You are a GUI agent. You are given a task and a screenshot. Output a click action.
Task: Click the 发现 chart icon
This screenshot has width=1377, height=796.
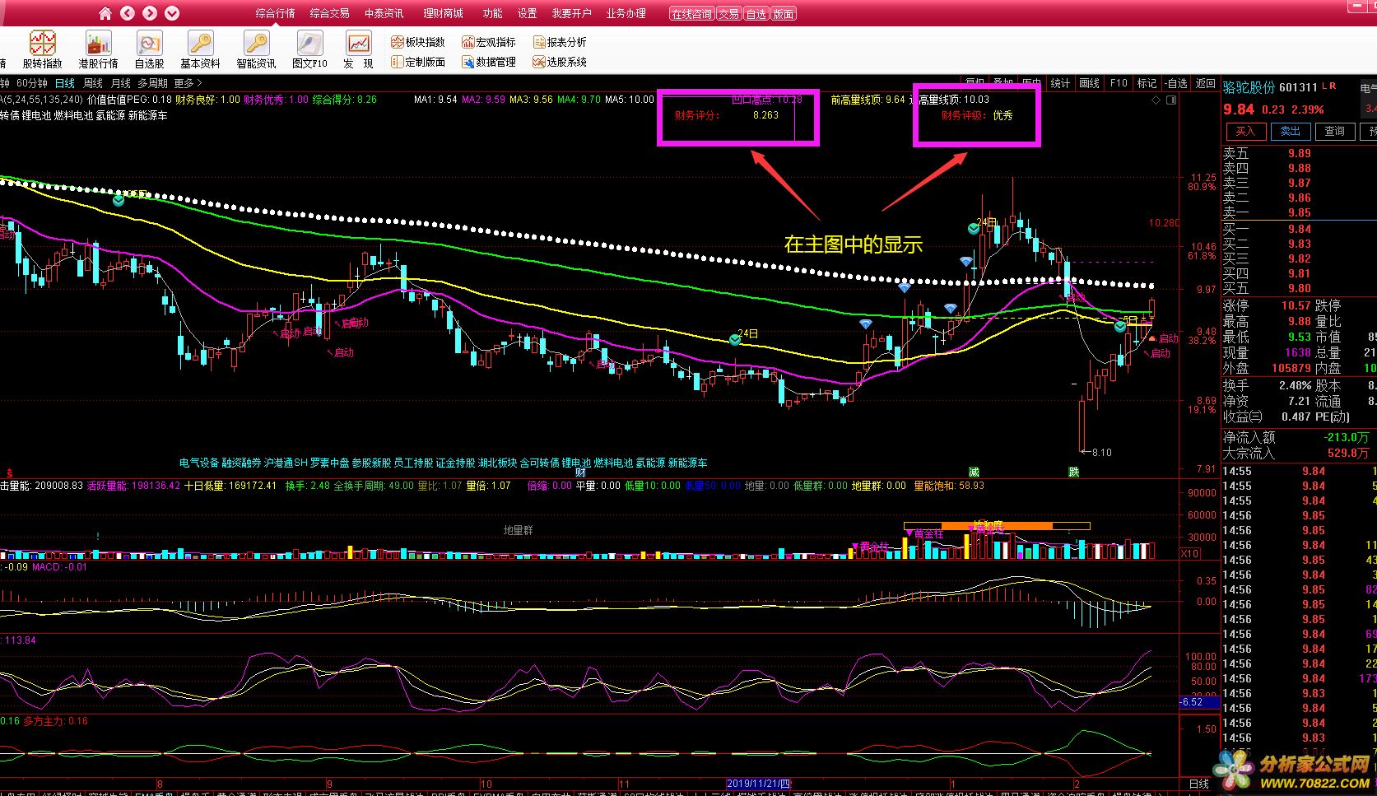pos(358,49)
